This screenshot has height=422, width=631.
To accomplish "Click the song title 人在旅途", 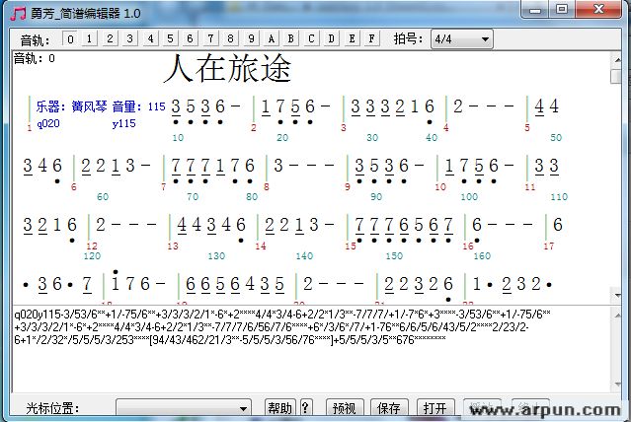I will (228, 69).
